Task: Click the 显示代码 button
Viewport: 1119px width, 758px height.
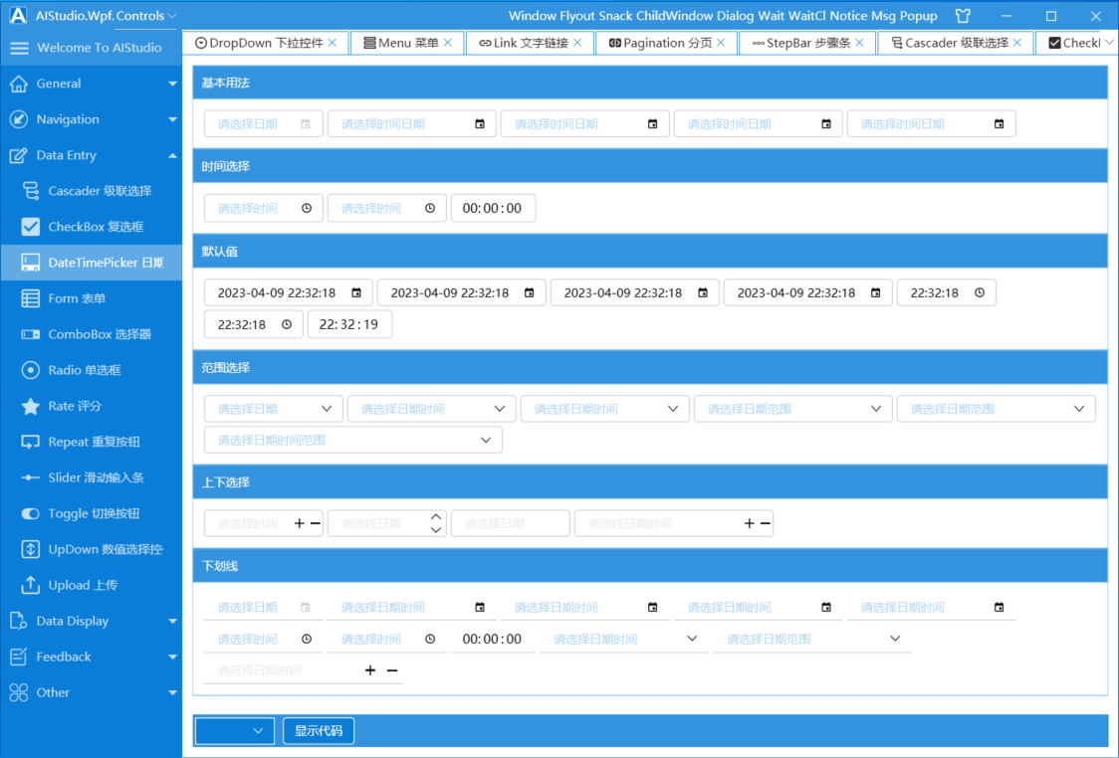Action: pos(319,731)
